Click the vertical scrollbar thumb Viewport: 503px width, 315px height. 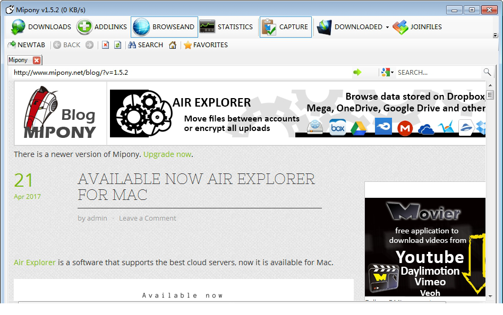[490, 95]
